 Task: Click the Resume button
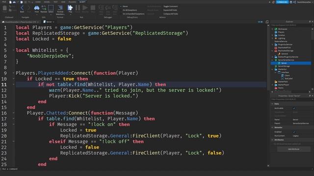(85, 8)
